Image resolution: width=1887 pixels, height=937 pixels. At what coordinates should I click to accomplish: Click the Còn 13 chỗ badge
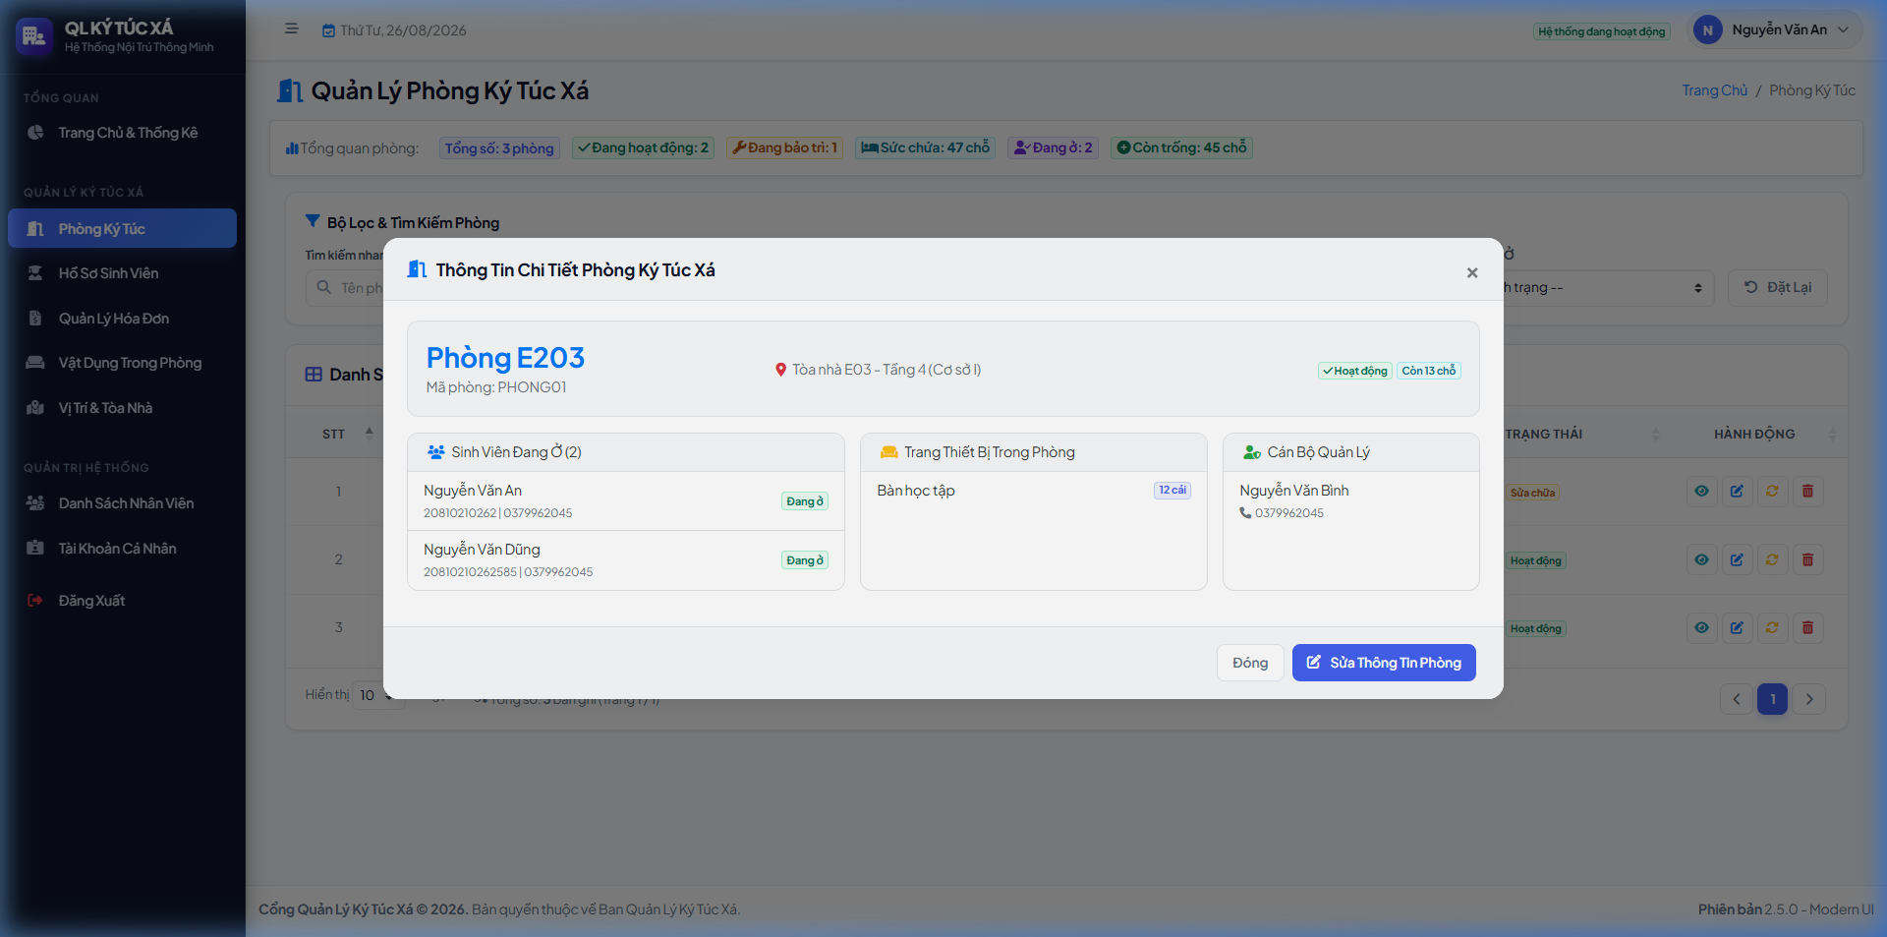1428,371
